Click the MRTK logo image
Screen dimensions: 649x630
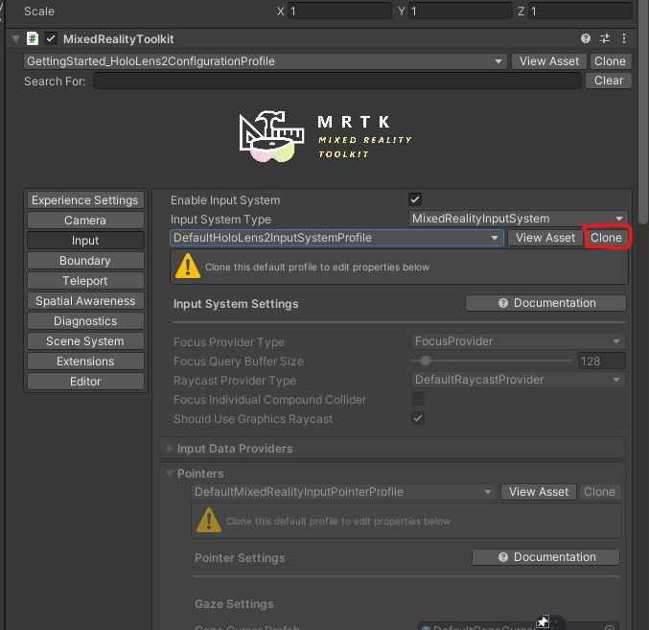[x=325, y=136]
